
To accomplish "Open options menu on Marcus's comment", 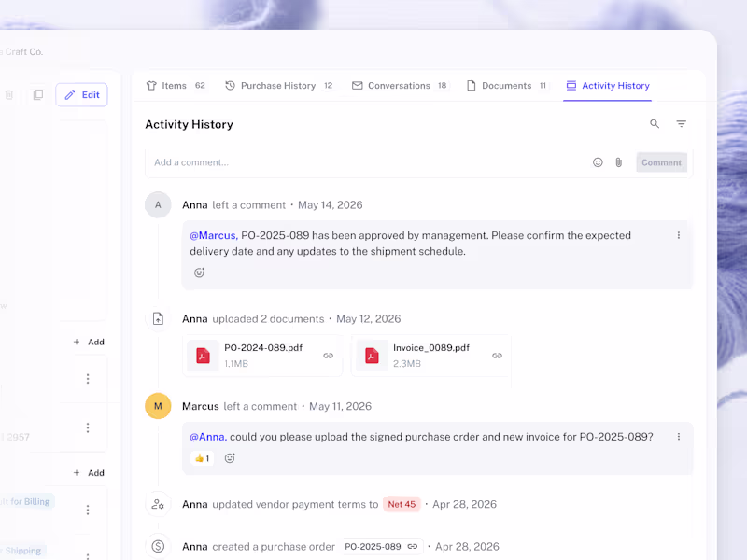I will click(679, 437).
